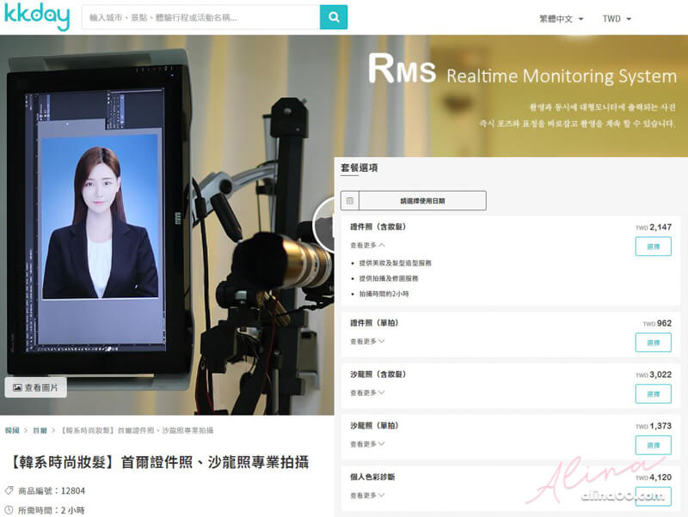Click the 個人色彩診斷 package title
Viewport: 688px width, 517px height.
(372, 477)
